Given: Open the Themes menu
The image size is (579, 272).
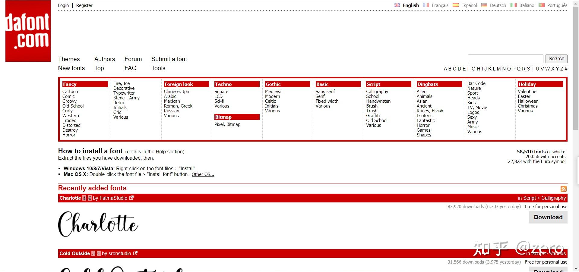Looking at the screenshot, I should pos(69,59).
